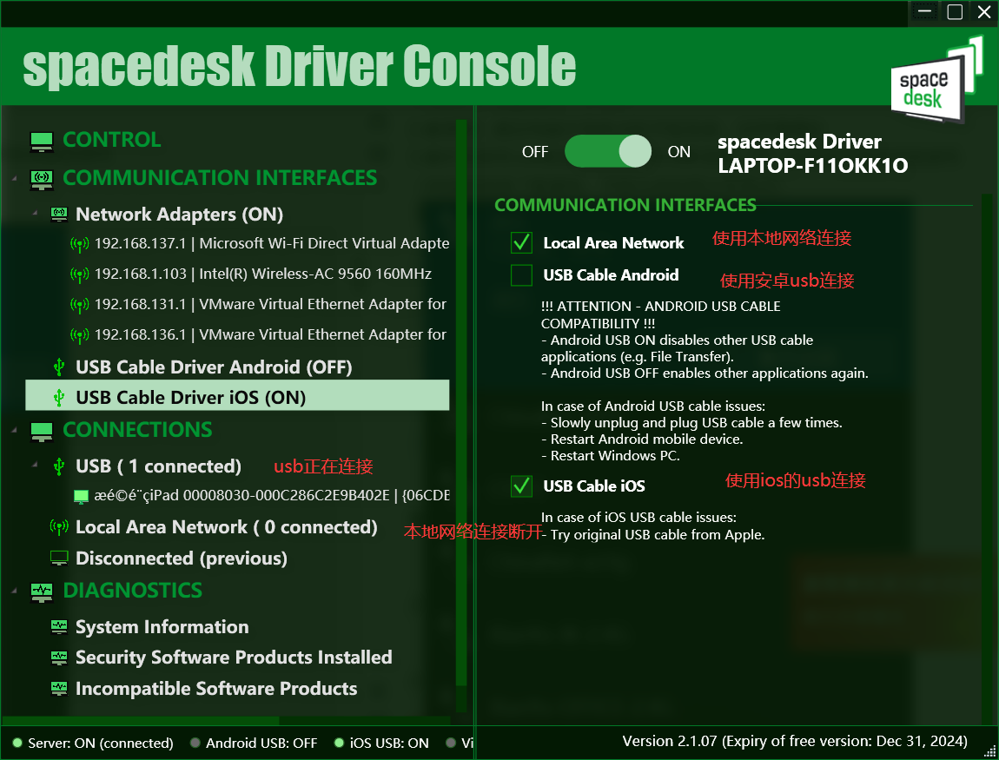The width and height of the screenshot is (999, 760).
Task: Click Incompatible Software Products icon
Action: (x=59, y=689)
